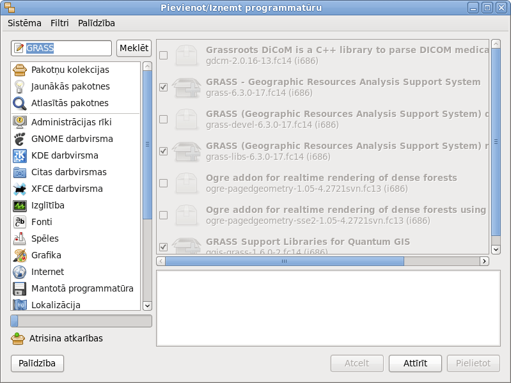
Task: Click the grass-libs package install icon
Action: [x=186, y=151]
